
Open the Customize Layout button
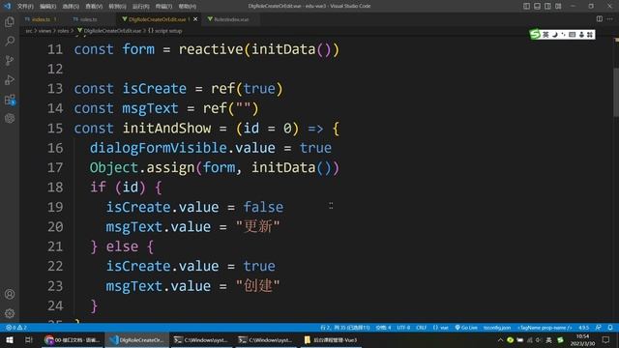(x=558, y=6)
